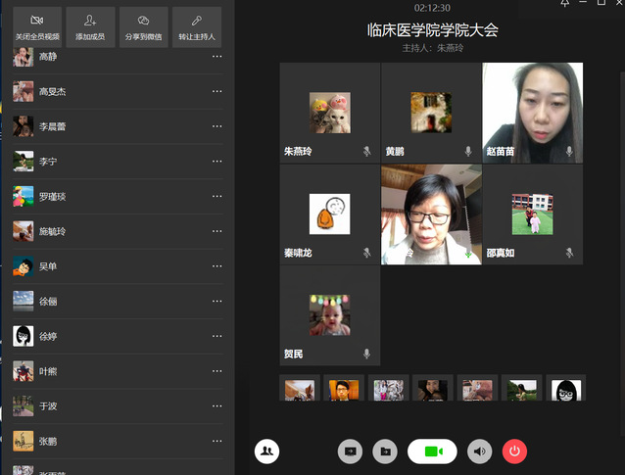The image size is (625, 475).
Task: Expand the more options for 徐婷
Action: coord(217,336)
